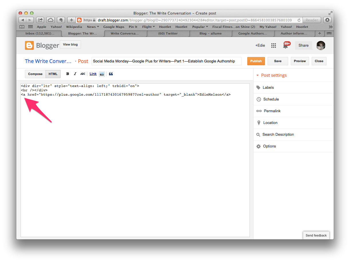Expand the Options setting
The width and height of the screenshot is (350, 262).
point(293,146)
